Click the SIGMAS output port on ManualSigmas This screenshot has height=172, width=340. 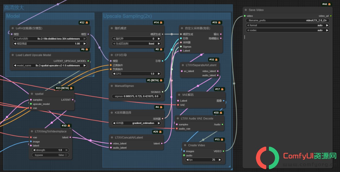[x=162, y=92]
